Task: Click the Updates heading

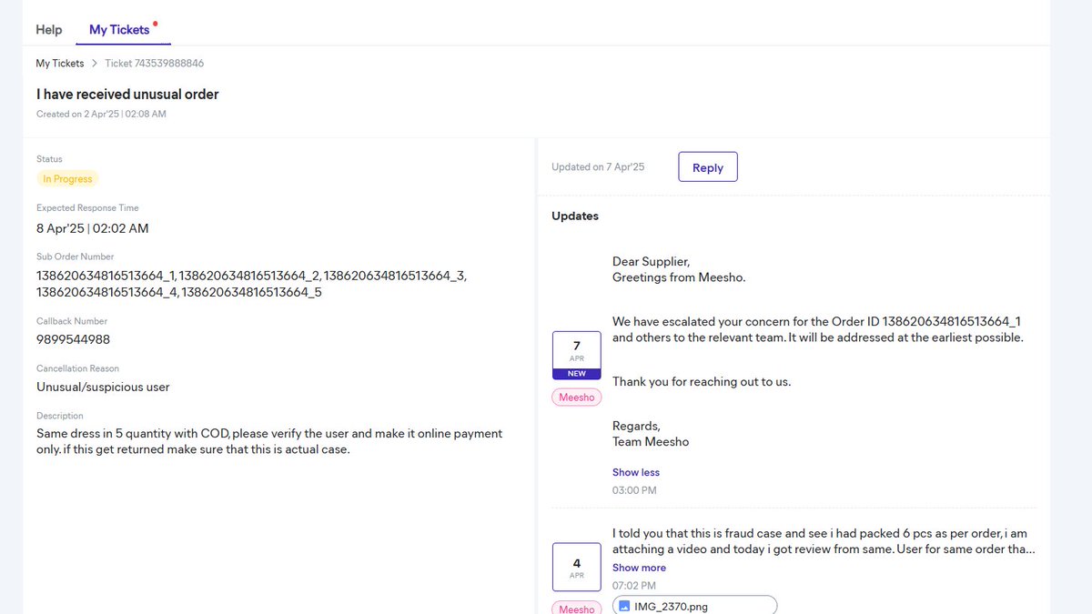Action: (x=575, y=216)
